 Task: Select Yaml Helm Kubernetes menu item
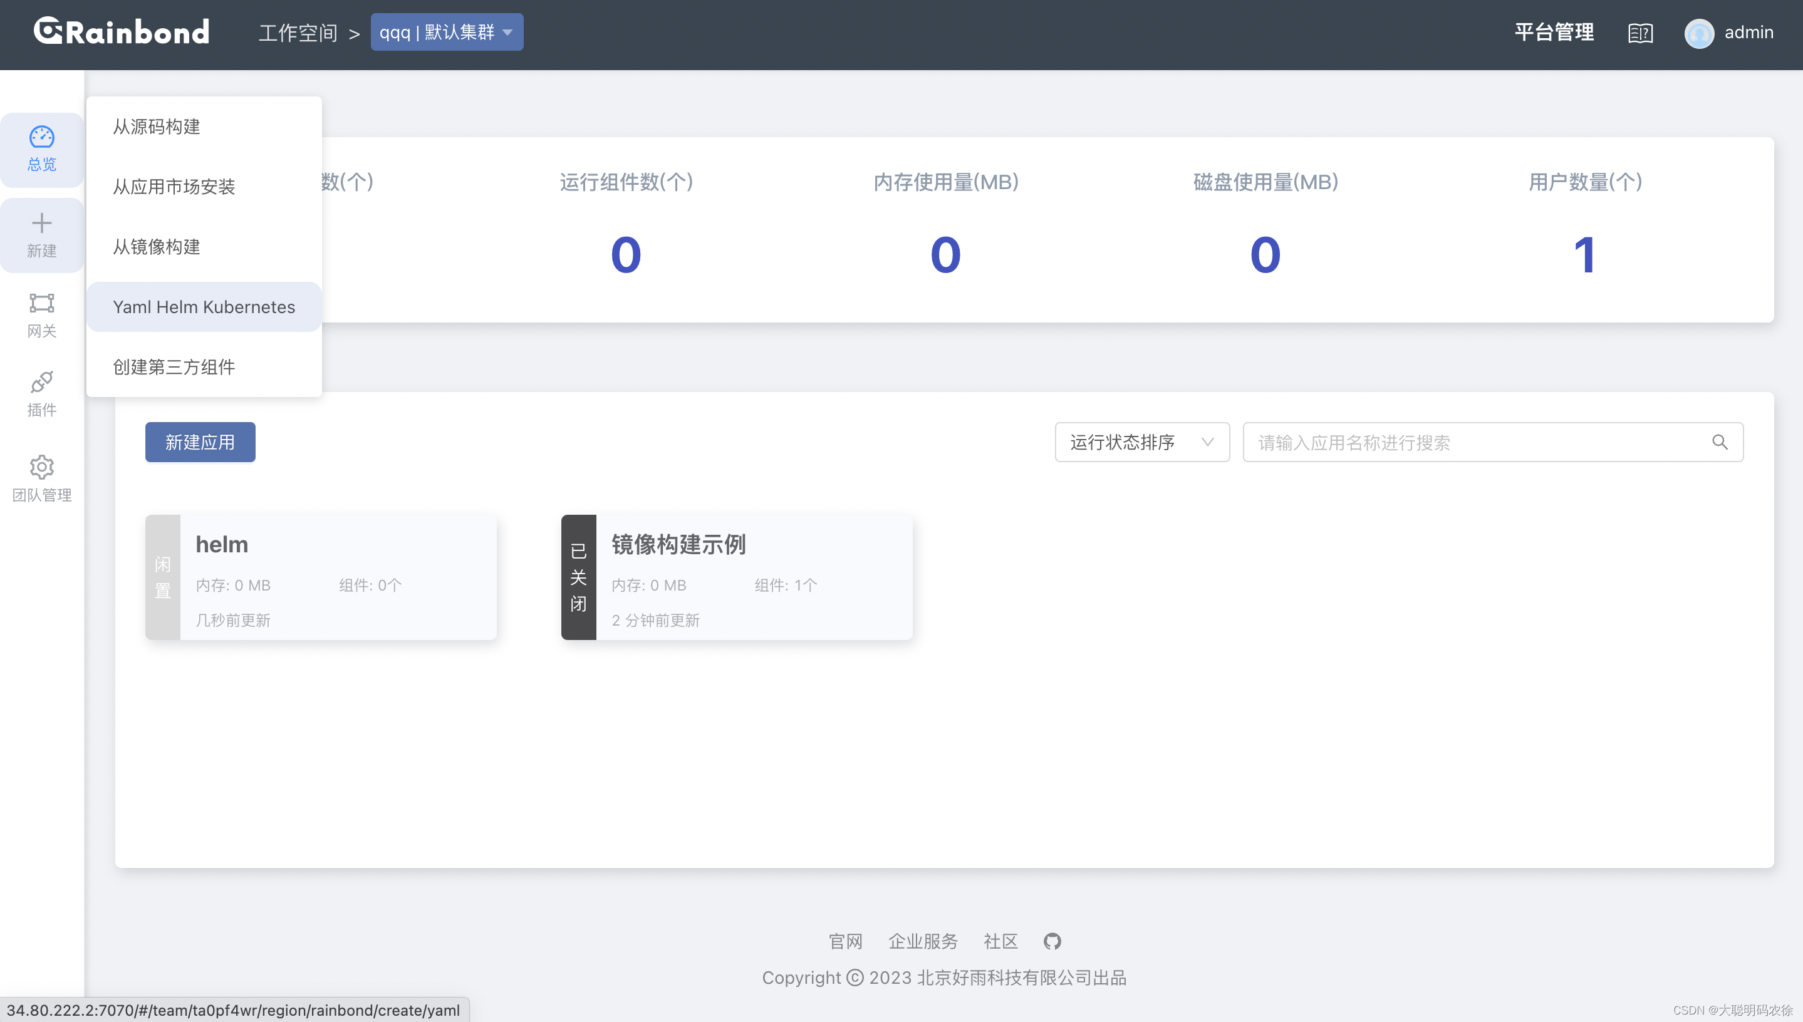pyautogui.click(x=204, y=307)
